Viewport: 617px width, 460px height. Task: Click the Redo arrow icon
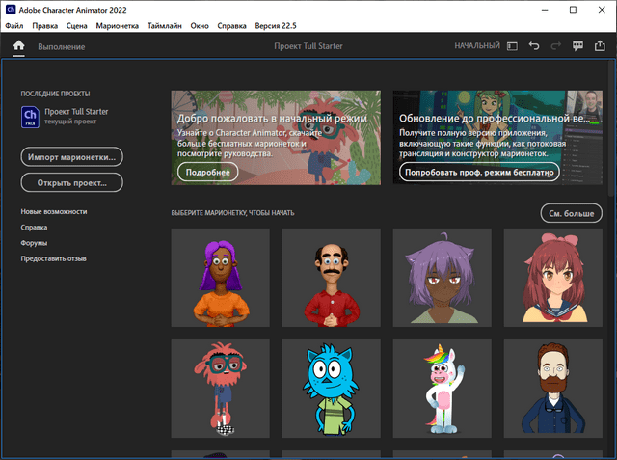pyautogui.click(x=556, y=45)
